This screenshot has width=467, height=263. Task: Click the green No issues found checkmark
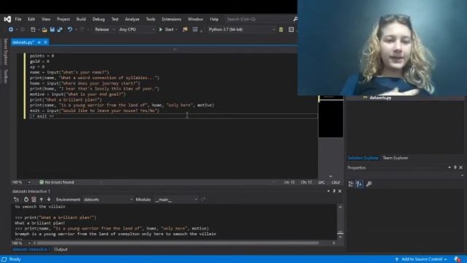click(42, 182)
